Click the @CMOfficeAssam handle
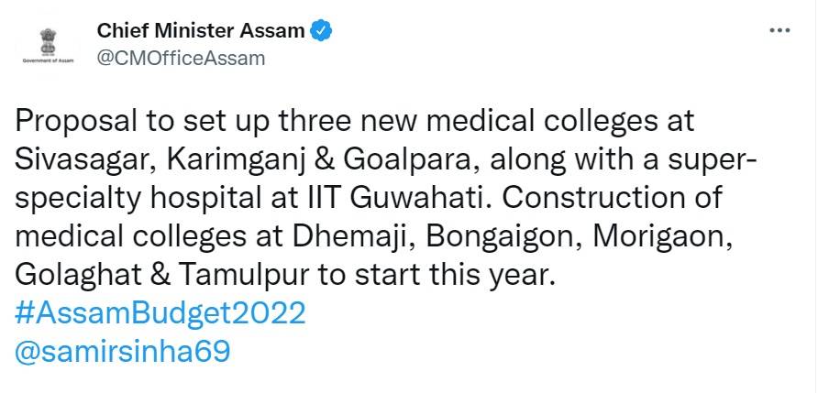The image size is (818, 393). tap(181, 59)
